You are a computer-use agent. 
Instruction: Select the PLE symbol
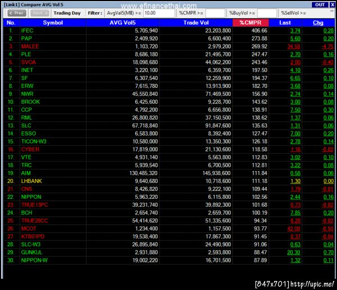point(26,54)
